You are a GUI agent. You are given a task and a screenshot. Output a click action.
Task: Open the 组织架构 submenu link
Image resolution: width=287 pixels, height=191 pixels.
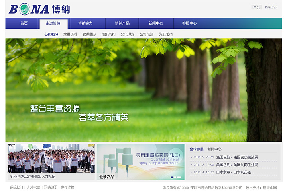(x=108, y=35)
